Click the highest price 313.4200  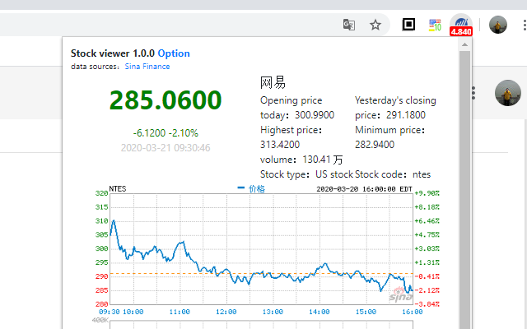[x=280, y=145]
